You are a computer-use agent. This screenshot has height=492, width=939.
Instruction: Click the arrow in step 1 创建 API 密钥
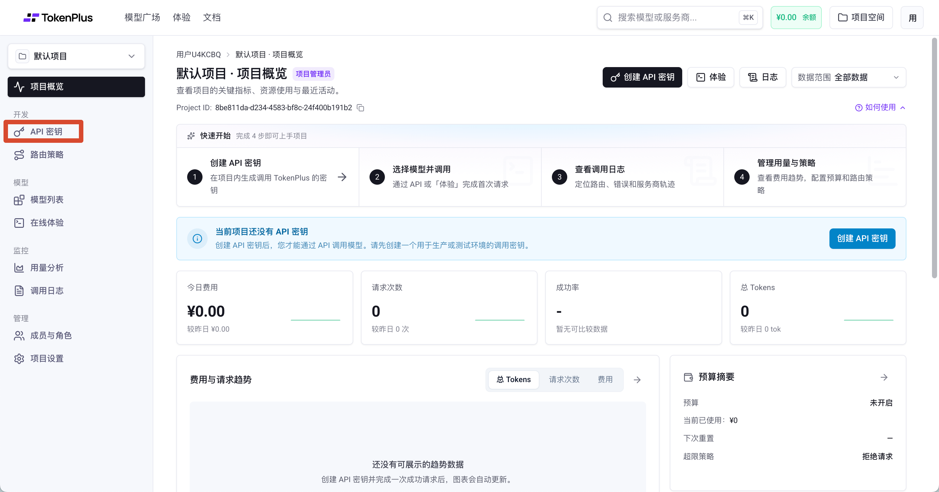click(x=342, y=177)
